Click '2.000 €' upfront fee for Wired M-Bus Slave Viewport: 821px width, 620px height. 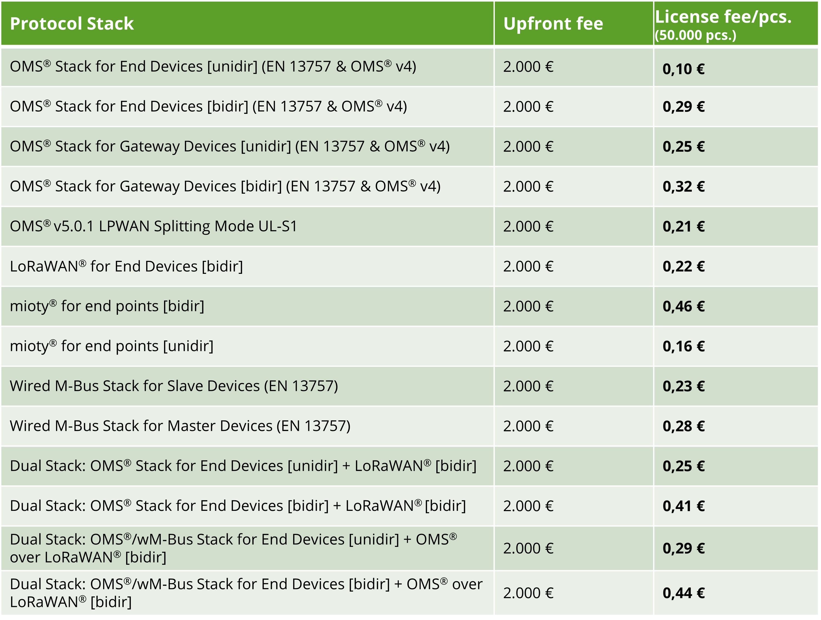528,386
